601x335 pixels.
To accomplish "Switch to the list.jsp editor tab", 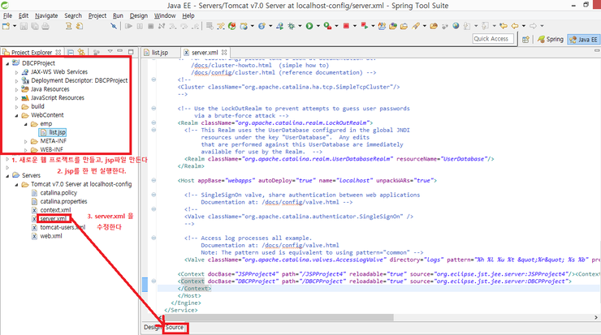I will 159,53.
